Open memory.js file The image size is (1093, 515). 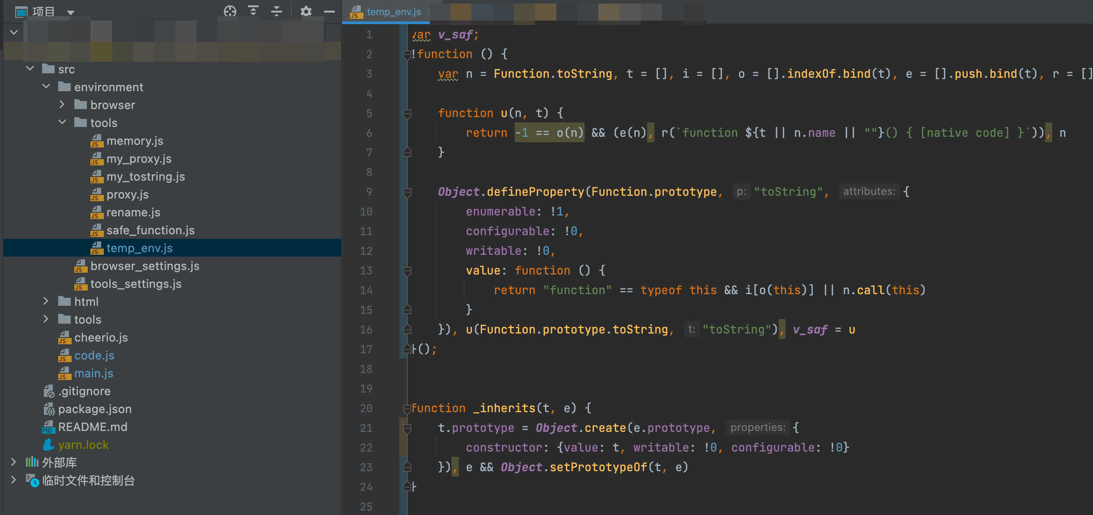coord(135,141)
